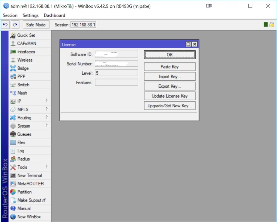Click the Level field showing 5
The width and height of the screenshot is (277, 222).
[116, 73]
